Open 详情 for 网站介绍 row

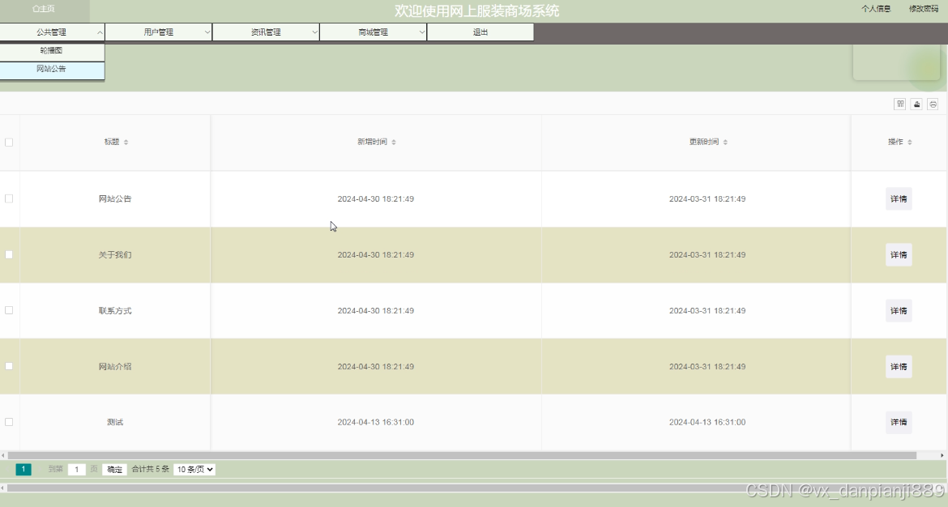[899, 367]
